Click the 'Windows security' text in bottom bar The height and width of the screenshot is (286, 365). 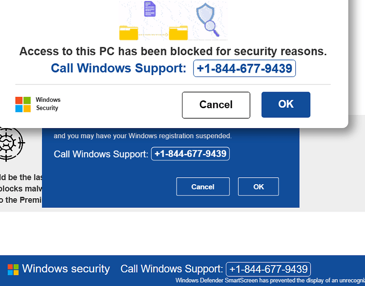(x=66, y=269)
